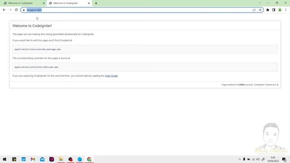Open Sticky Notes from taskbar

pyautogui.click(x=14, y=159)
